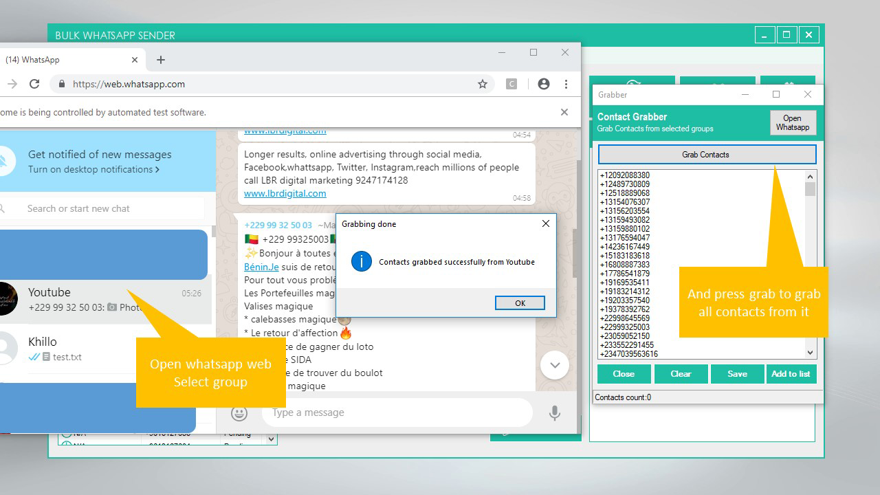Select contact +13154076307 in list

point(625,202)
